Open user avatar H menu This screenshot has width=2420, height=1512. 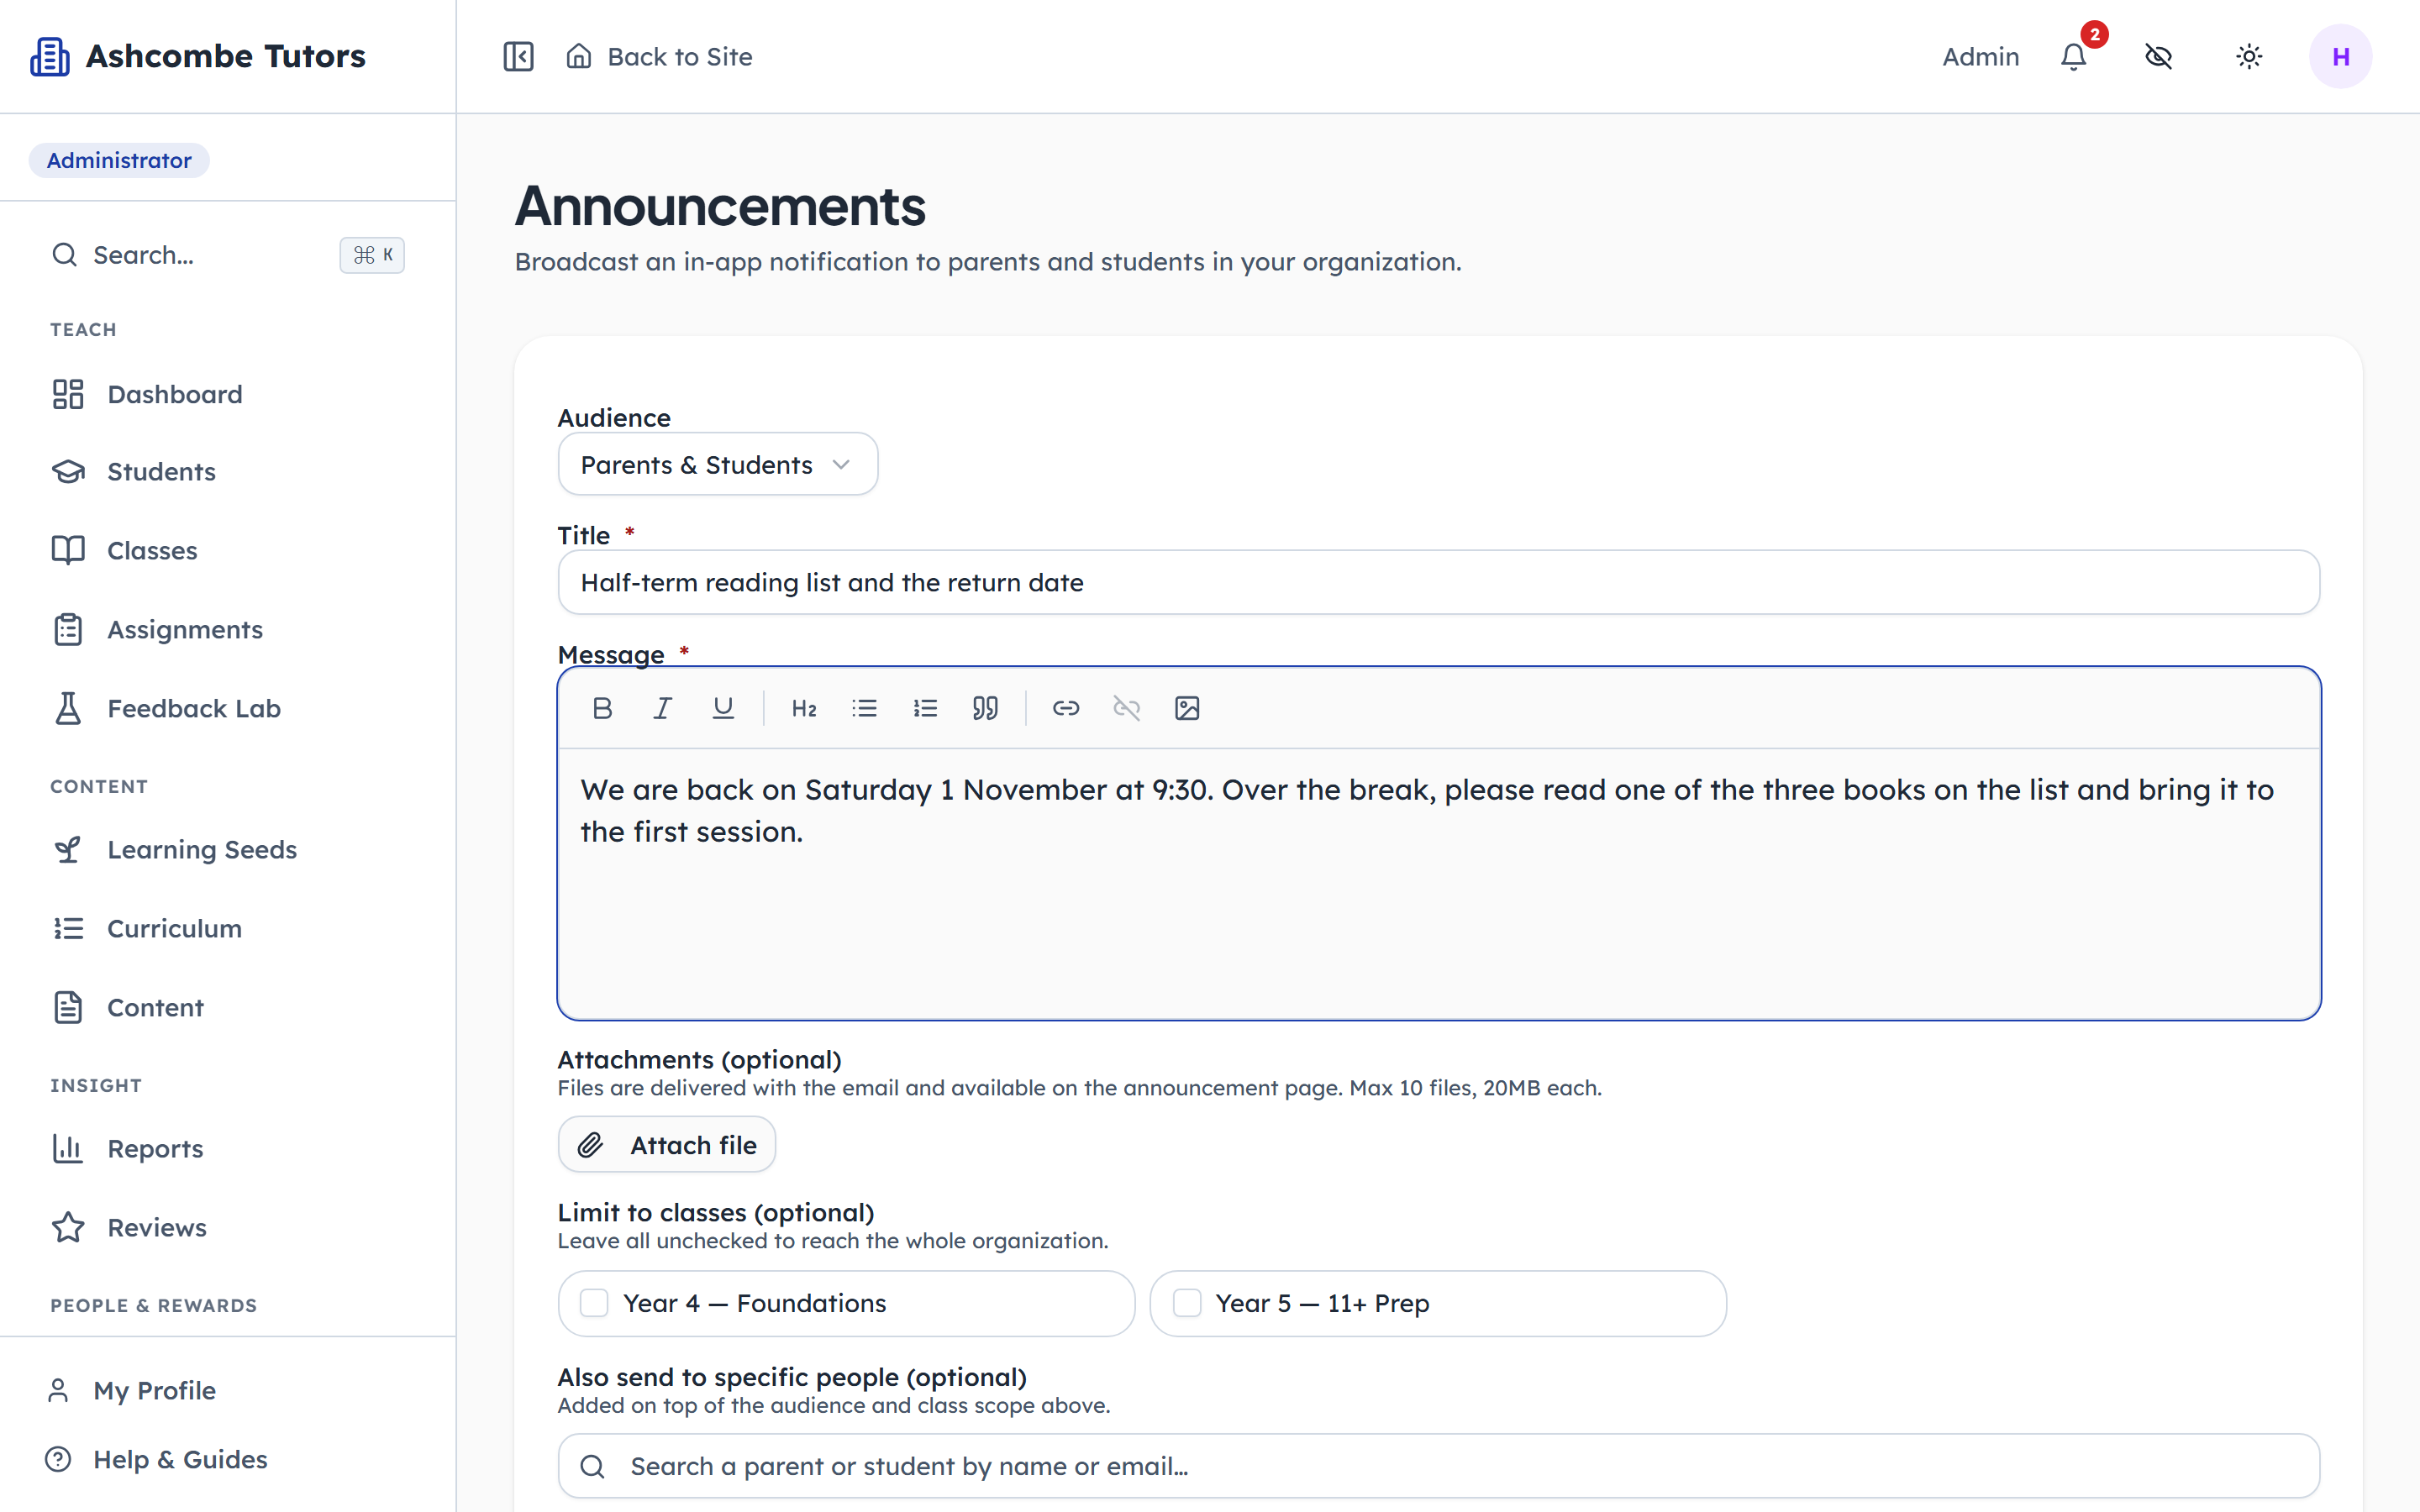(x=2341, y=56)
